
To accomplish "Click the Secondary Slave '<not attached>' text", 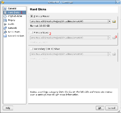I will (39, 58).
